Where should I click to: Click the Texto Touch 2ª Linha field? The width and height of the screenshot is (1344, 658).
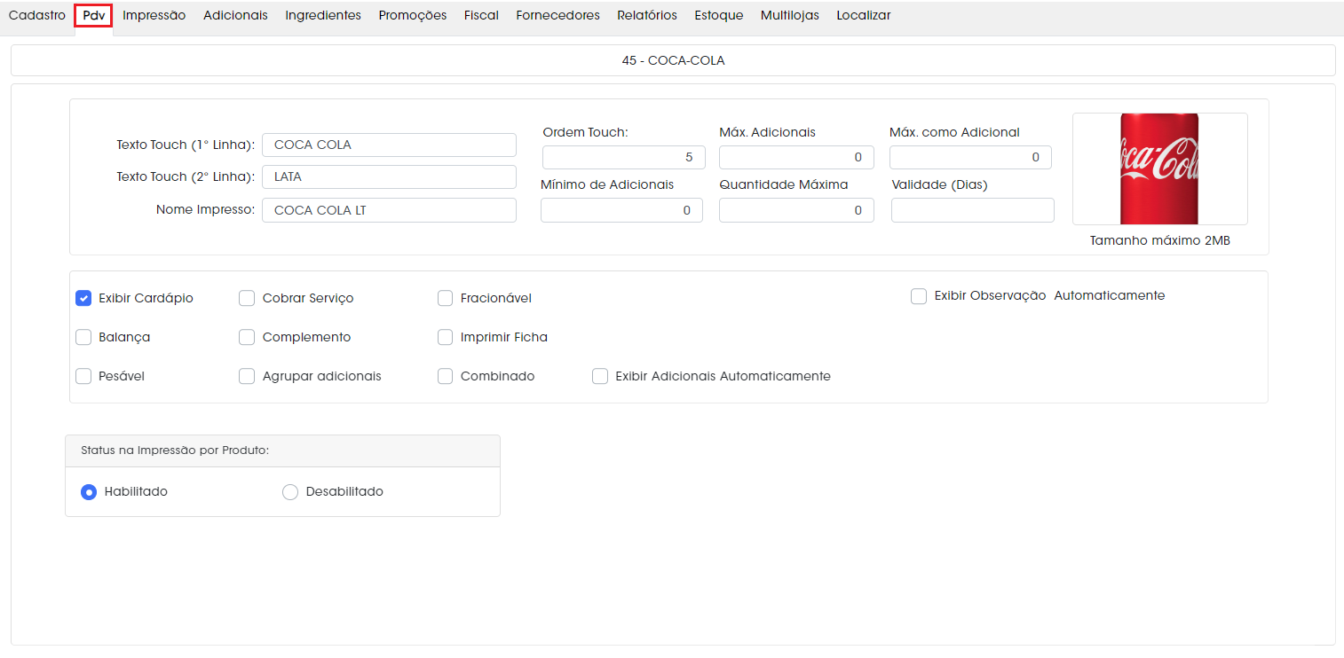click(x=389, y=176)
